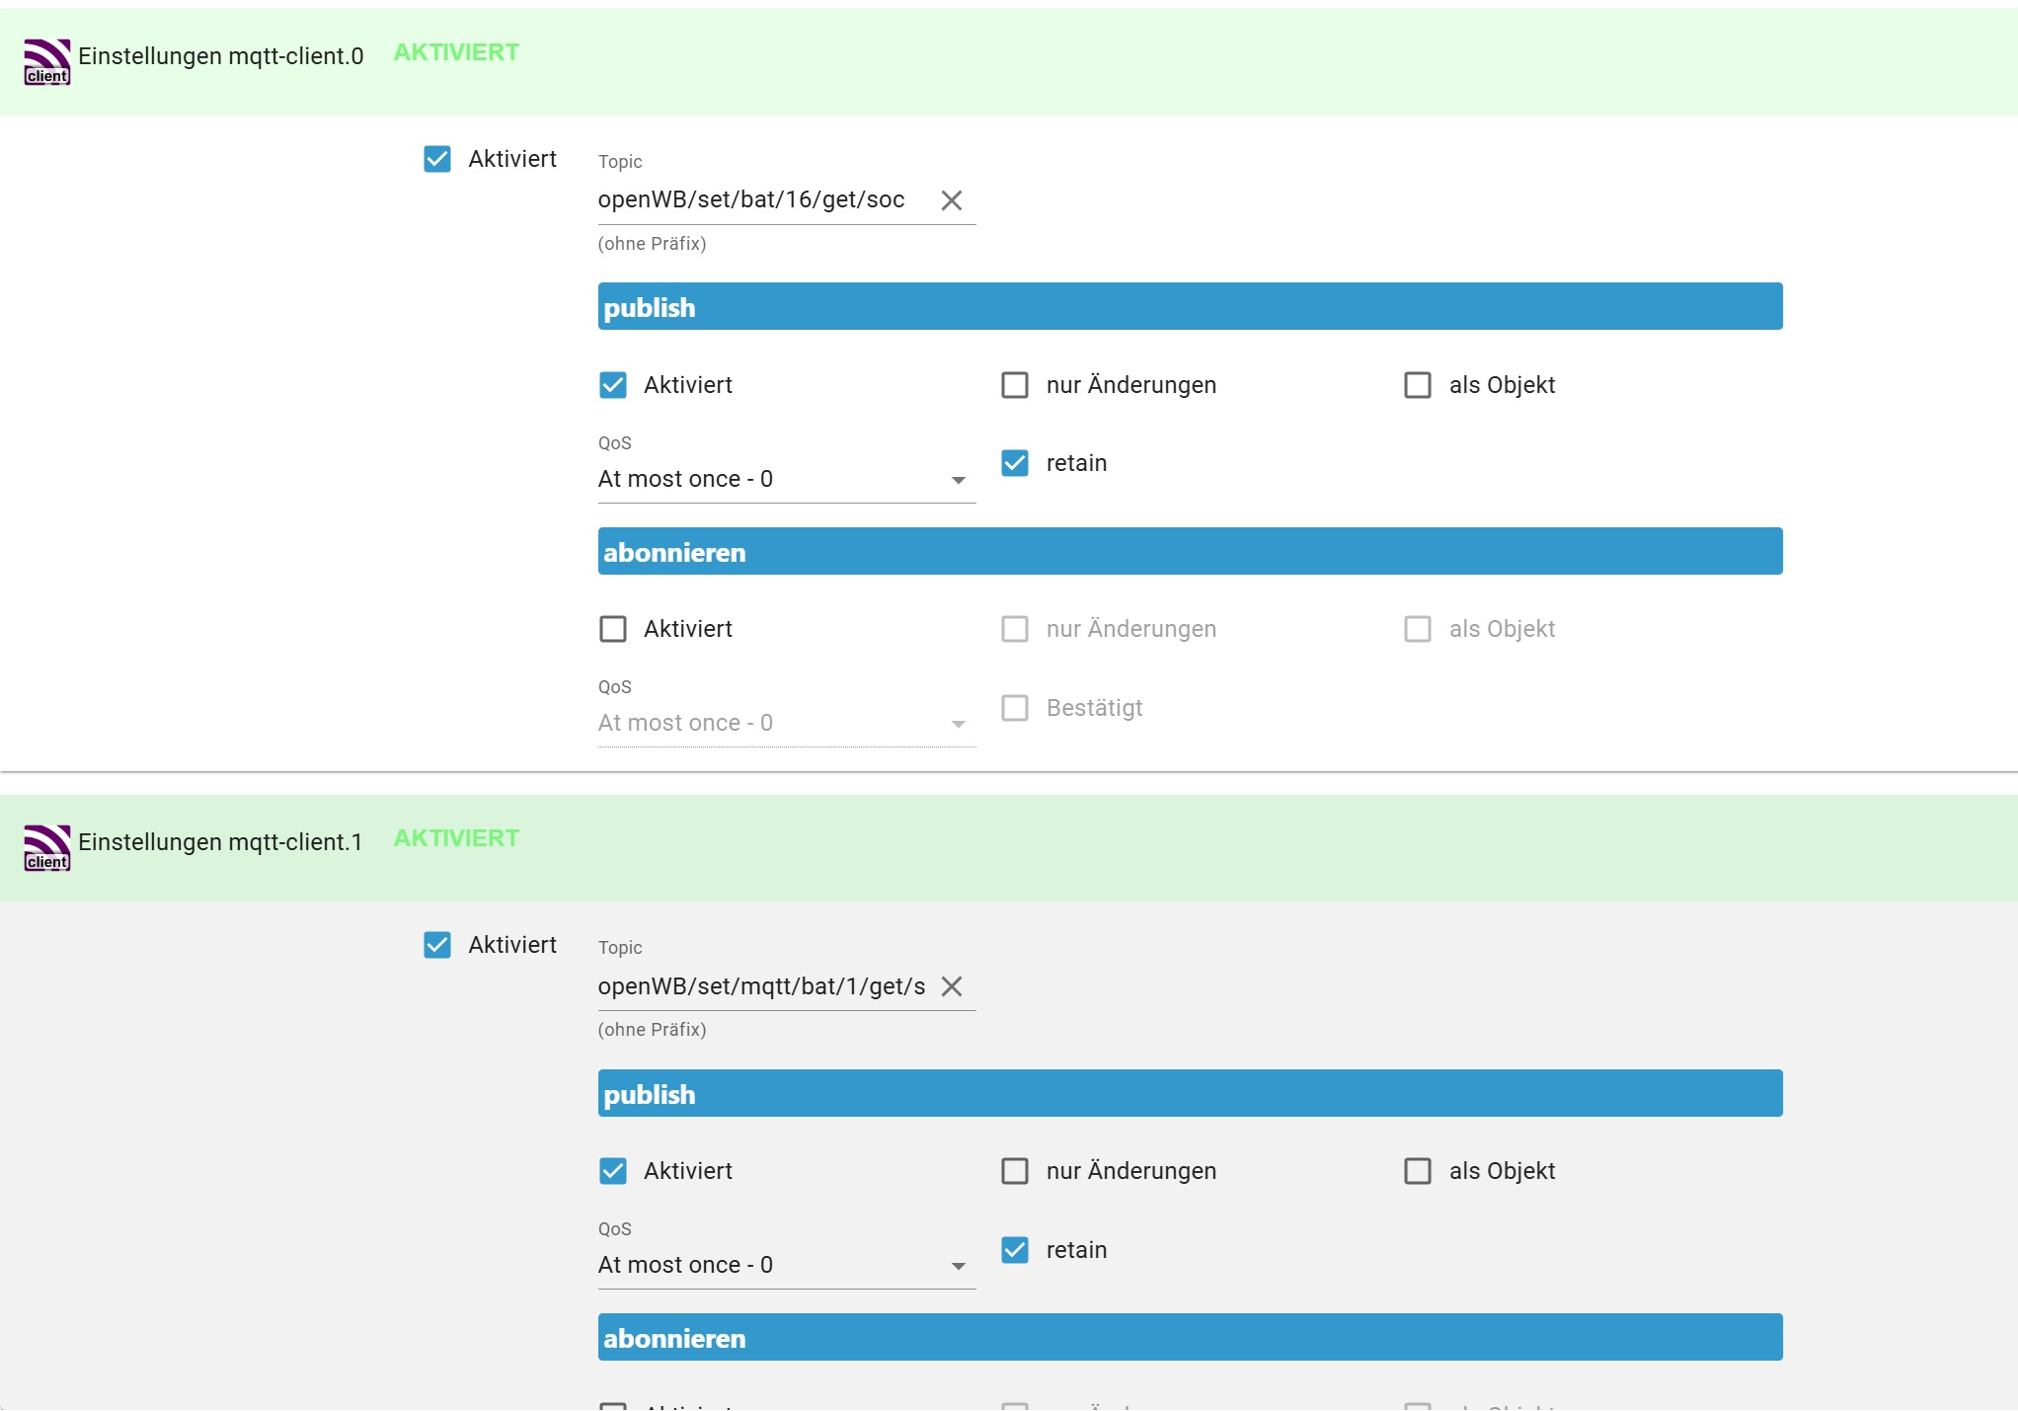Uncheck retain option in mqtt-client.1
This screenshot has width=2018, height=1411.
tap(1015, 1250)
